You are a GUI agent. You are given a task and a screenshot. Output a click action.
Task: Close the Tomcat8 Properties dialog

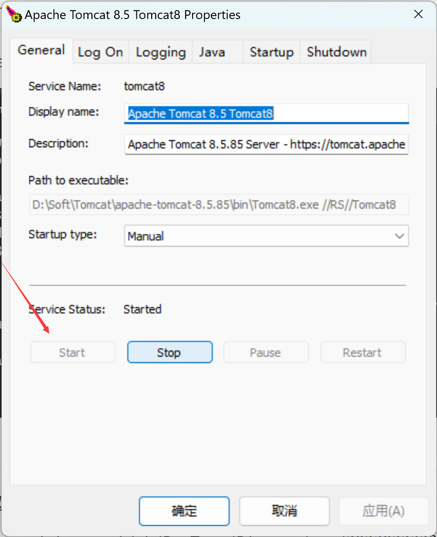[418, 14]
